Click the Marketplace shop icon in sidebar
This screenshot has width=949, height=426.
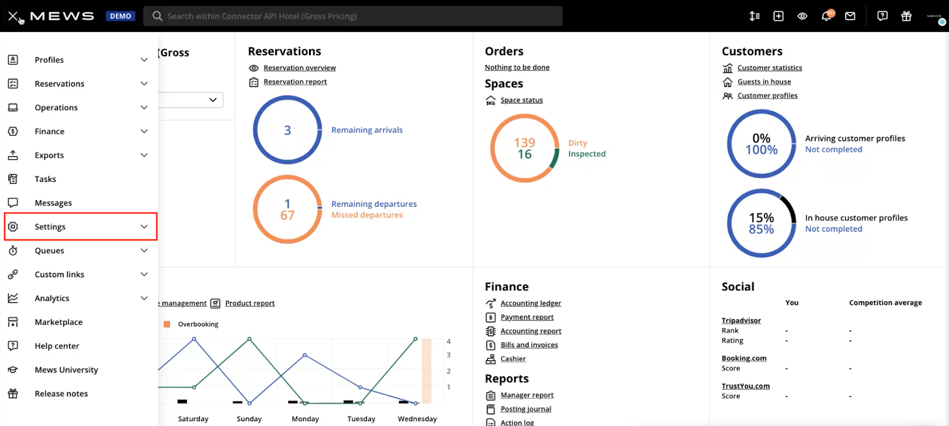coord(13,322)
